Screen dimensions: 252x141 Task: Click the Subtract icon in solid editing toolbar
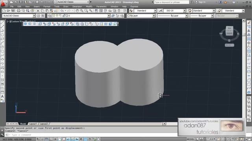click(x=30, y=24)
